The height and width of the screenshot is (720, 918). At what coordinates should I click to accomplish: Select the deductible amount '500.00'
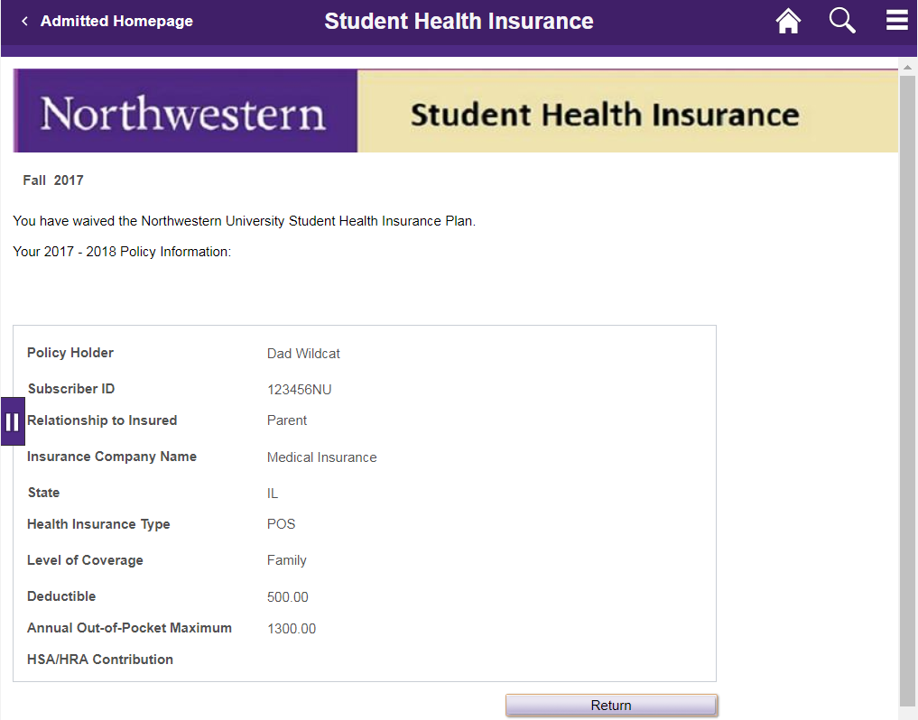pyautogui.click(x=287, y=597)
